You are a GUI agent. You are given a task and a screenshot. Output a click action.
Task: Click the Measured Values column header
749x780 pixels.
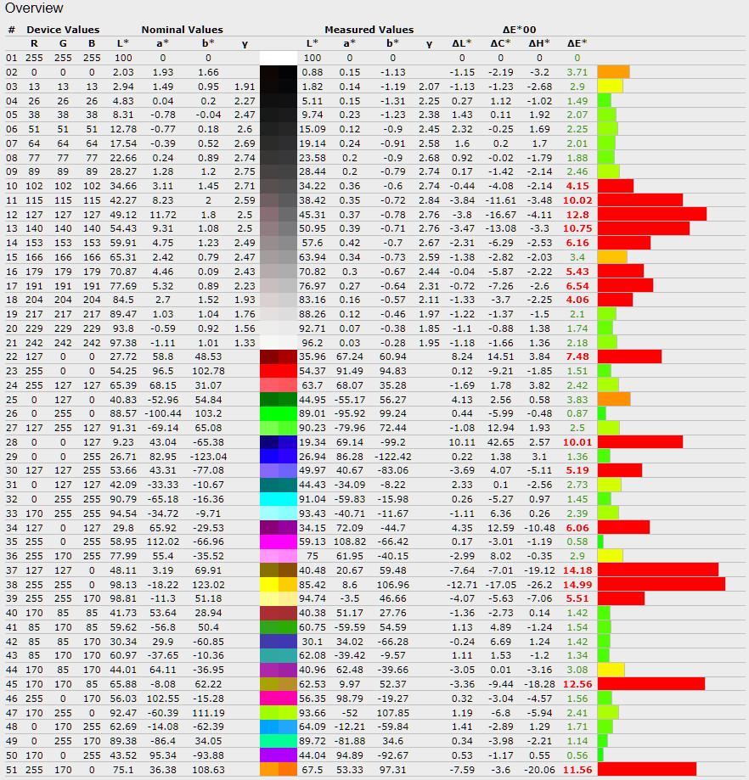pos(369,29)
